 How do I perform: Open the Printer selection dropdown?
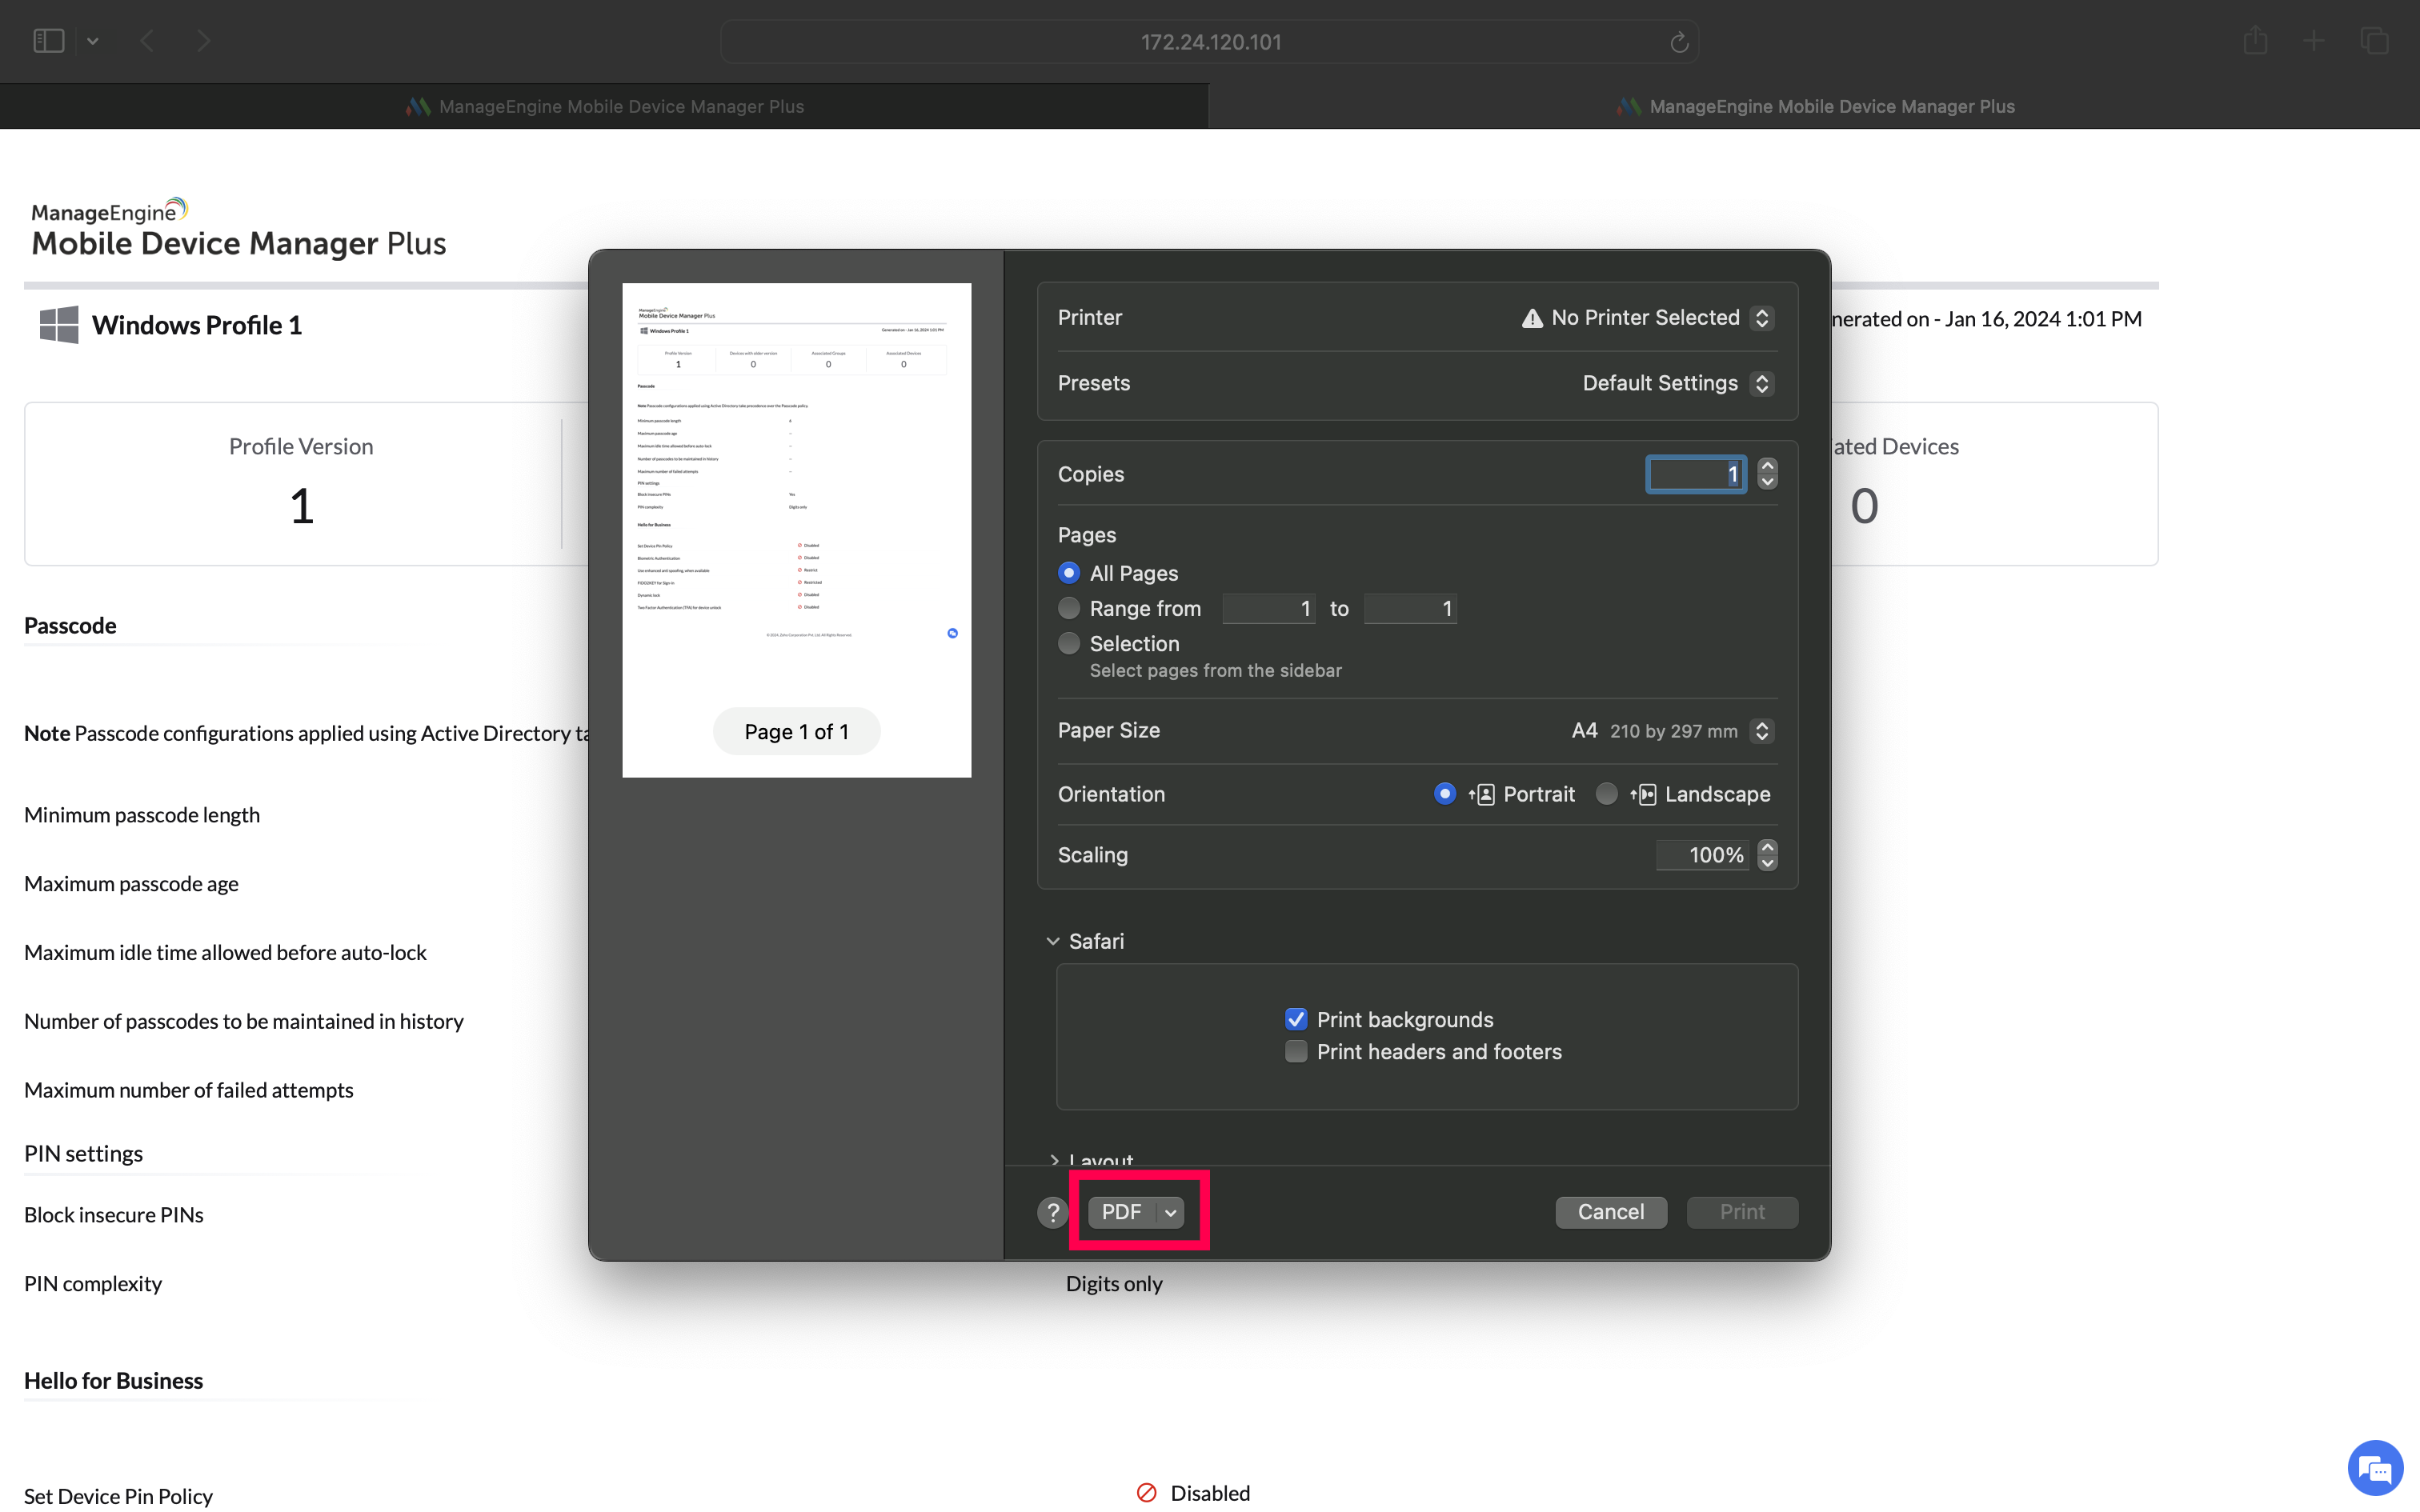point(1762,318)
